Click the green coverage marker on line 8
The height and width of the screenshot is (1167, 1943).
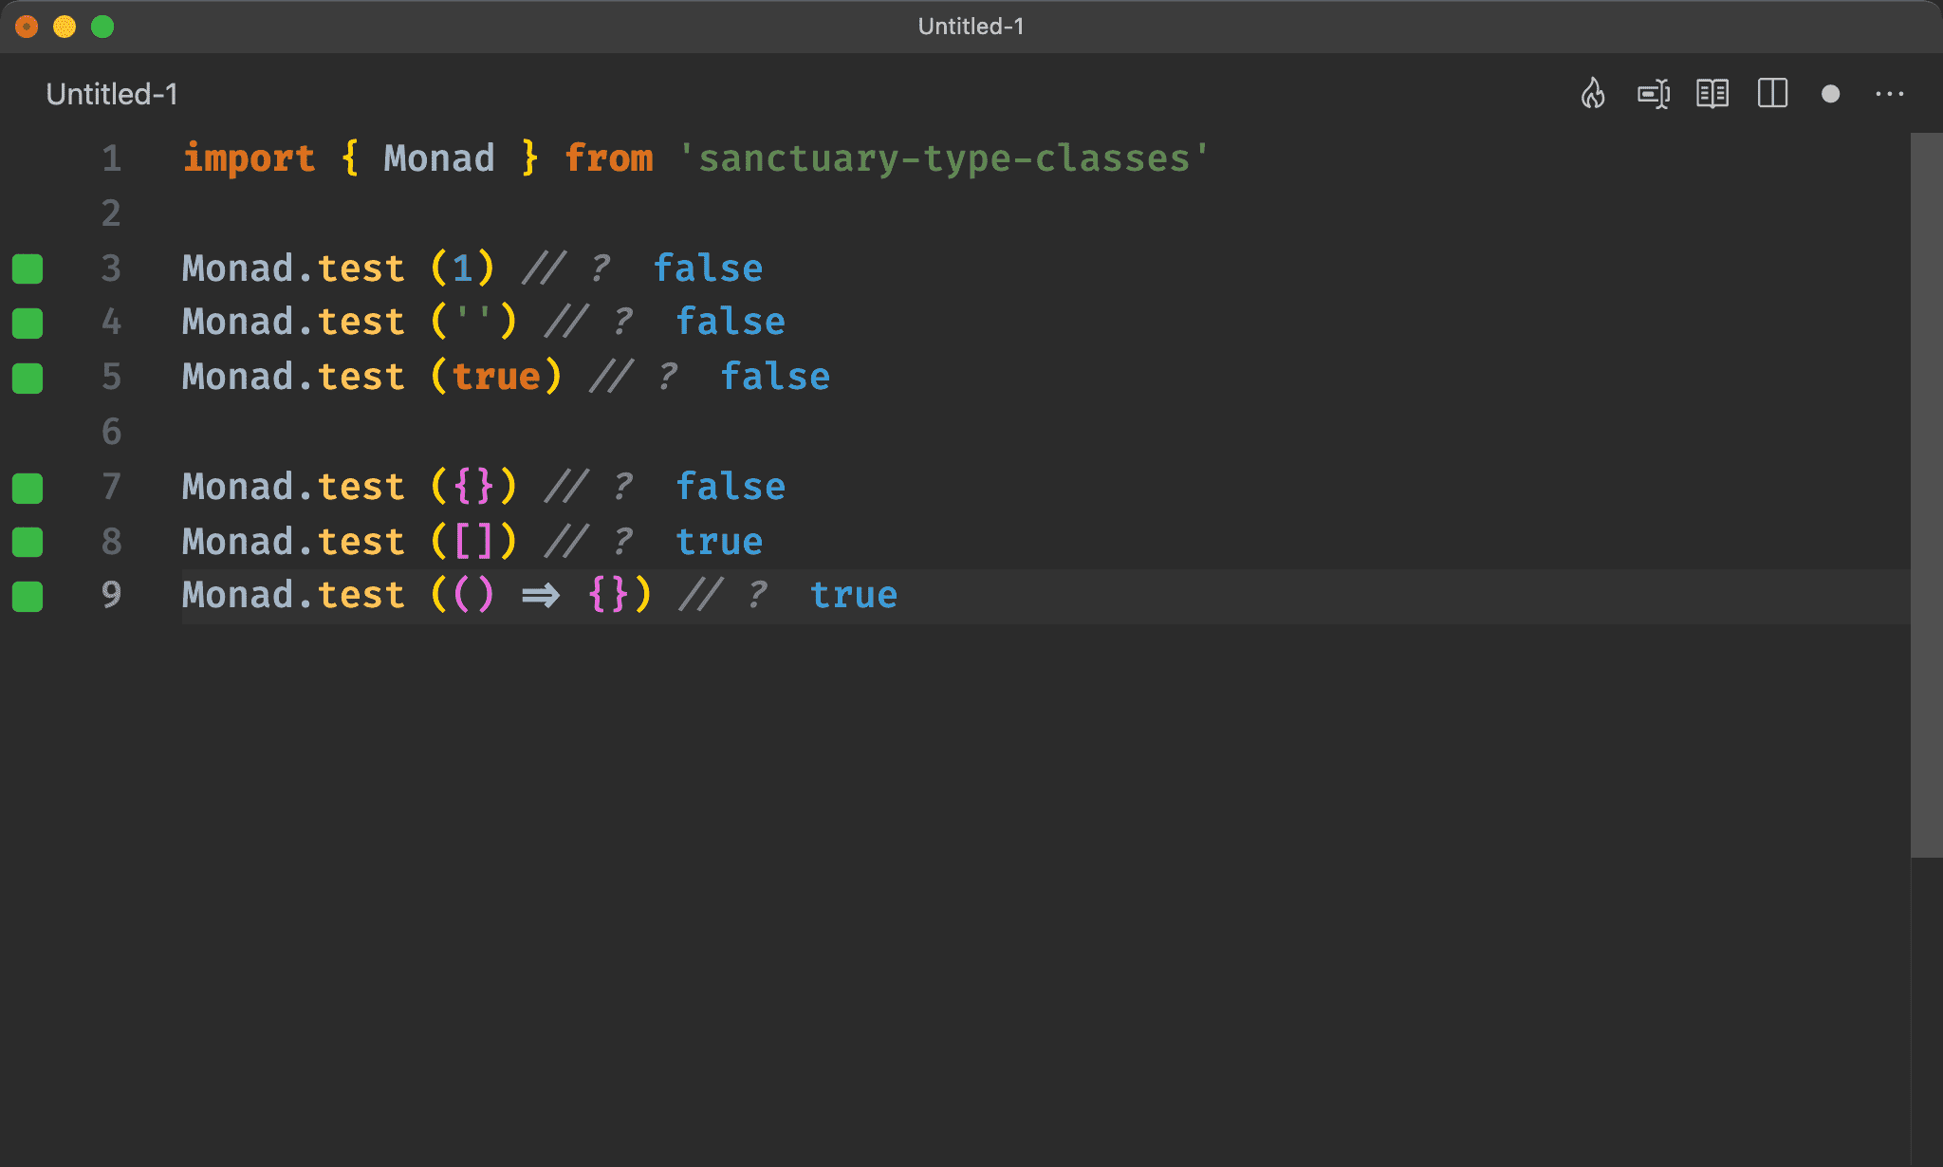click(28, 542)
